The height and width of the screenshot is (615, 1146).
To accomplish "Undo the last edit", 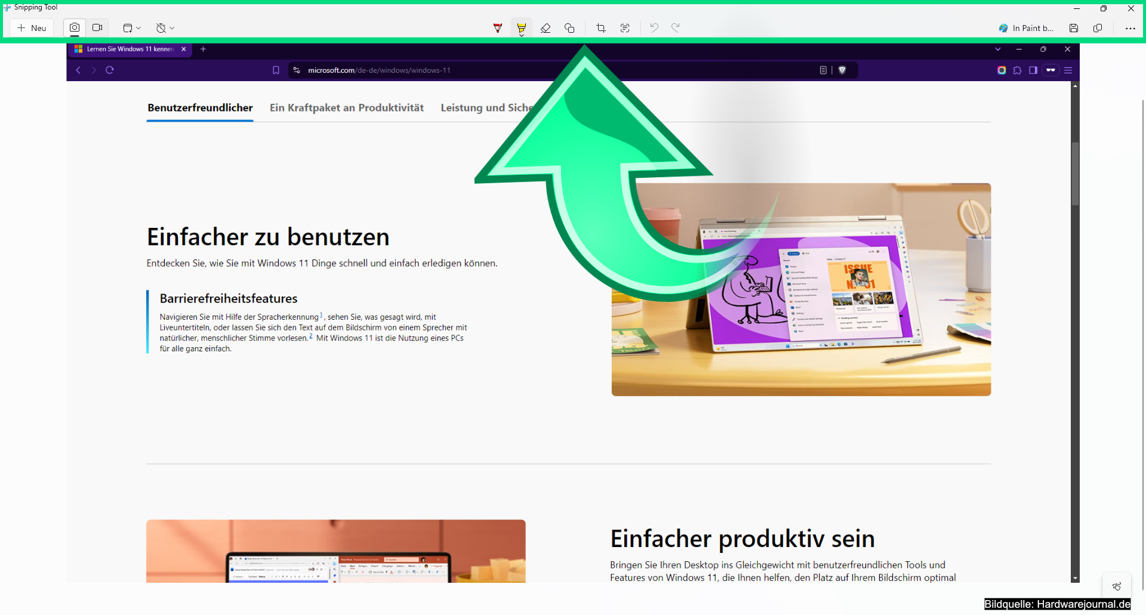I will [x=654, y=28].
